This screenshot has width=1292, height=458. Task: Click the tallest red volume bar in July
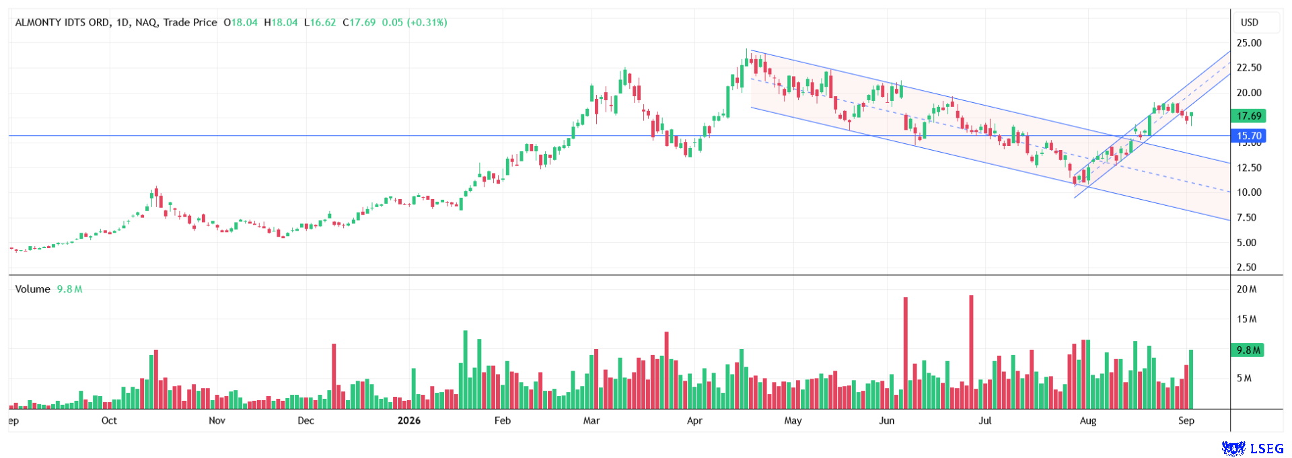coord(971,352)
